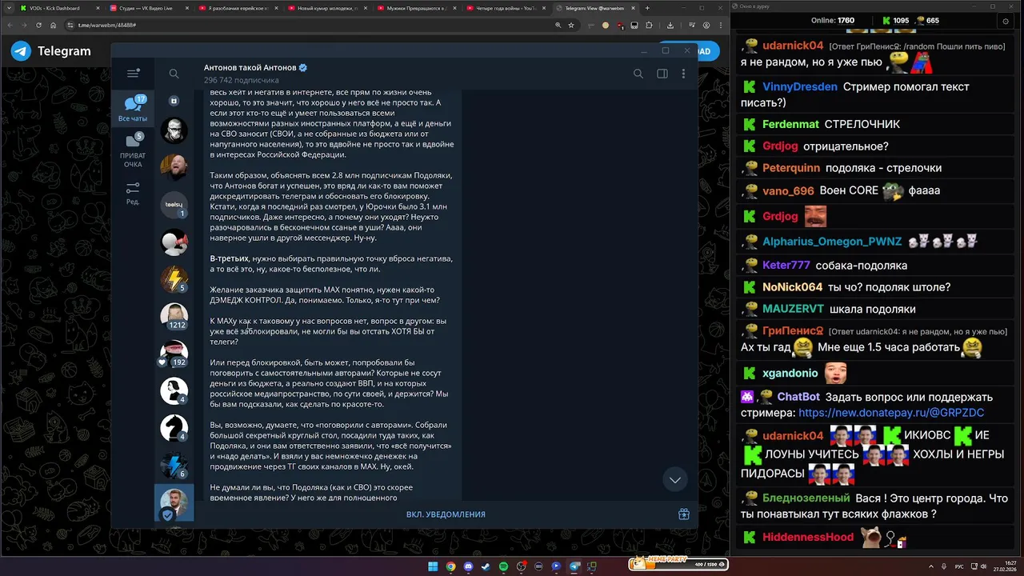Jump to latest message with down chevron
Viewport: 1024px width, 576px height.
coord(675,479)
